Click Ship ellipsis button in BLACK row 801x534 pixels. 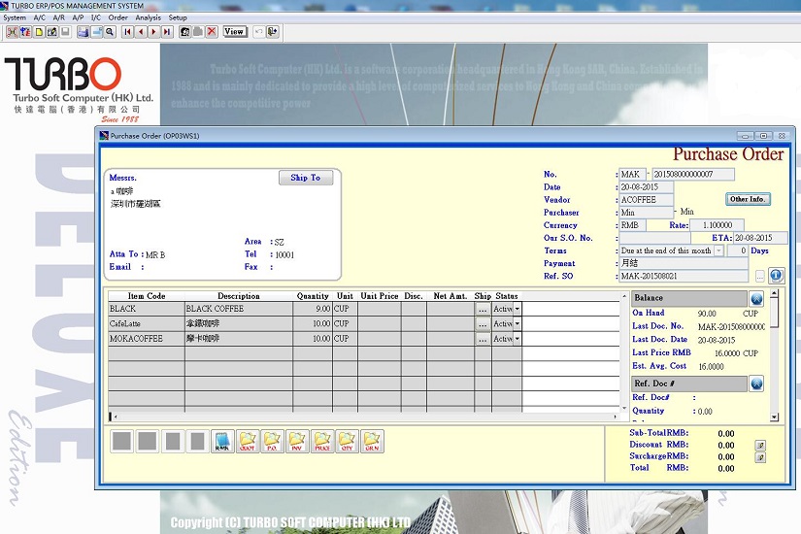tap(483, 309)
